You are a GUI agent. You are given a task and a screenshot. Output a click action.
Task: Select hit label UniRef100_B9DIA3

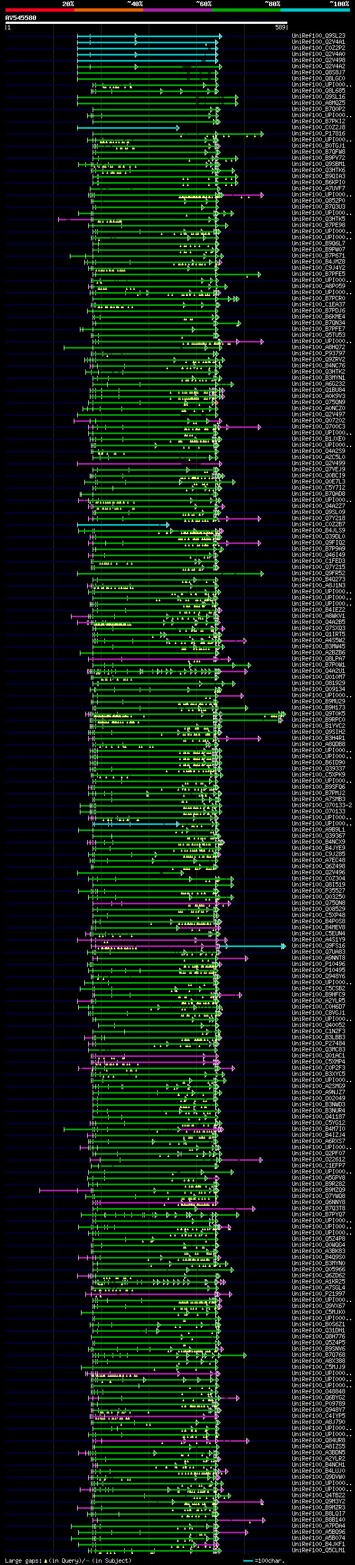coord(318,176)
